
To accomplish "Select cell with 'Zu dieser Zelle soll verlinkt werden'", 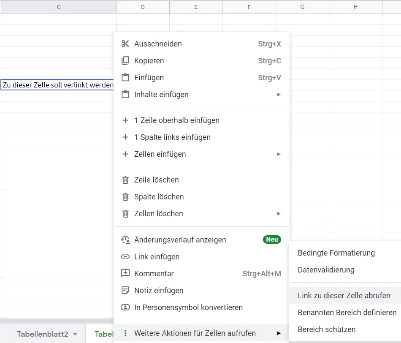I will pos(58,85).
